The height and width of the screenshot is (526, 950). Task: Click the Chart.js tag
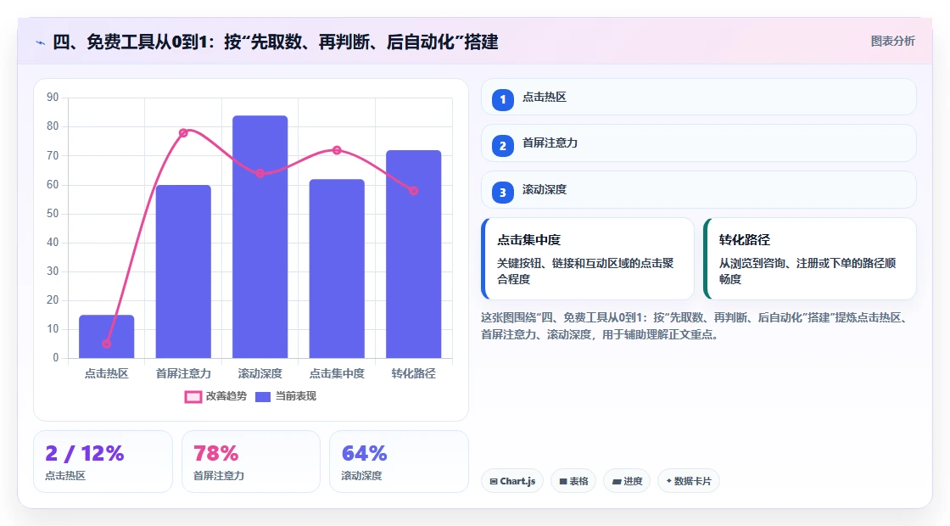(512, 481)
